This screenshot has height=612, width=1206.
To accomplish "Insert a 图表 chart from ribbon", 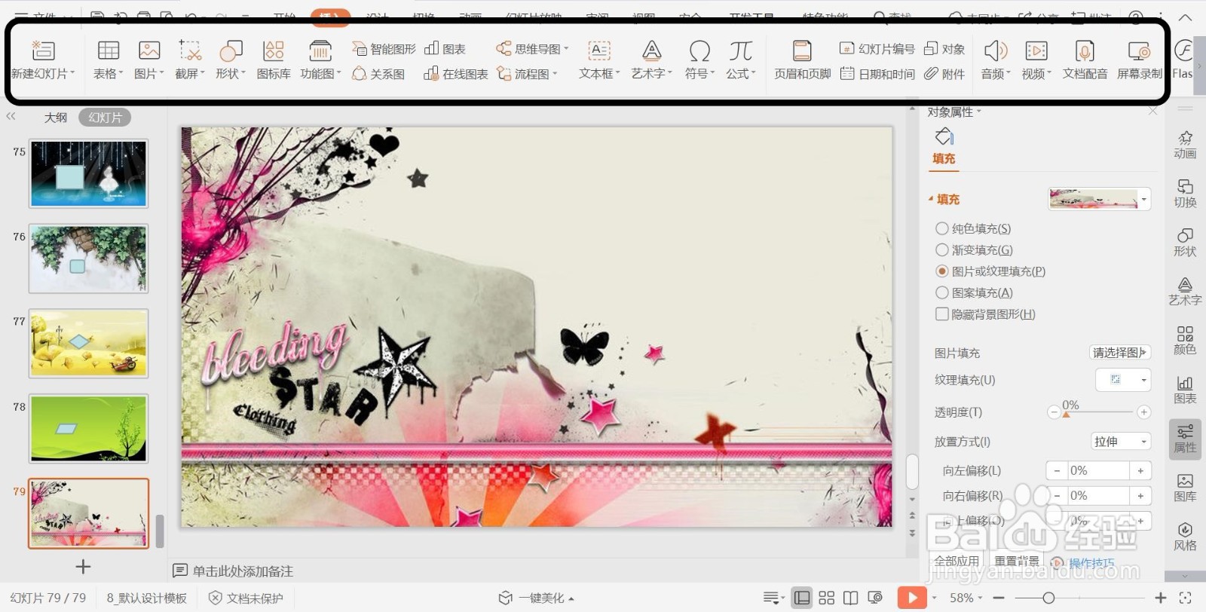I will [445, 49].
